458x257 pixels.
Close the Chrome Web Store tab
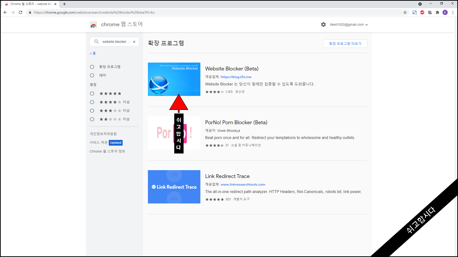pos(55,4)
